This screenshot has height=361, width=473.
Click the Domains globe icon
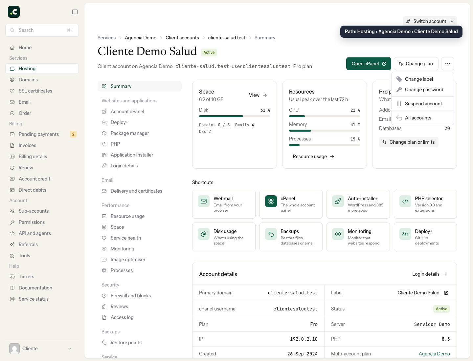pos(12,80)
